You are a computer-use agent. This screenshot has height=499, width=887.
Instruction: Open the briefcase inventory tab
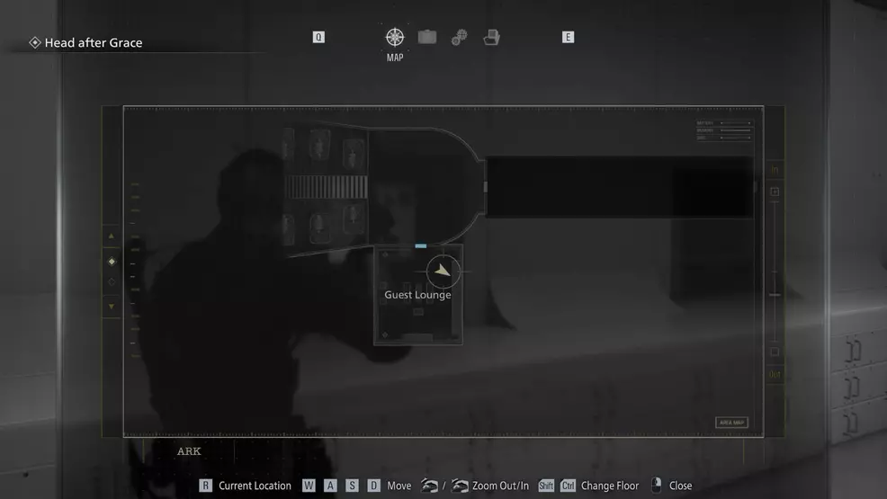pyautogui.click(x=427, y=37)
